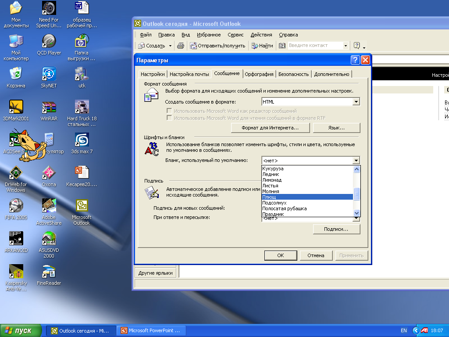Click the пуск Start button

coord(21,330)
